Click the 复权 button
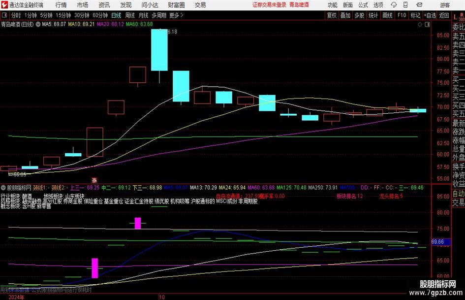 pos(332,15)
